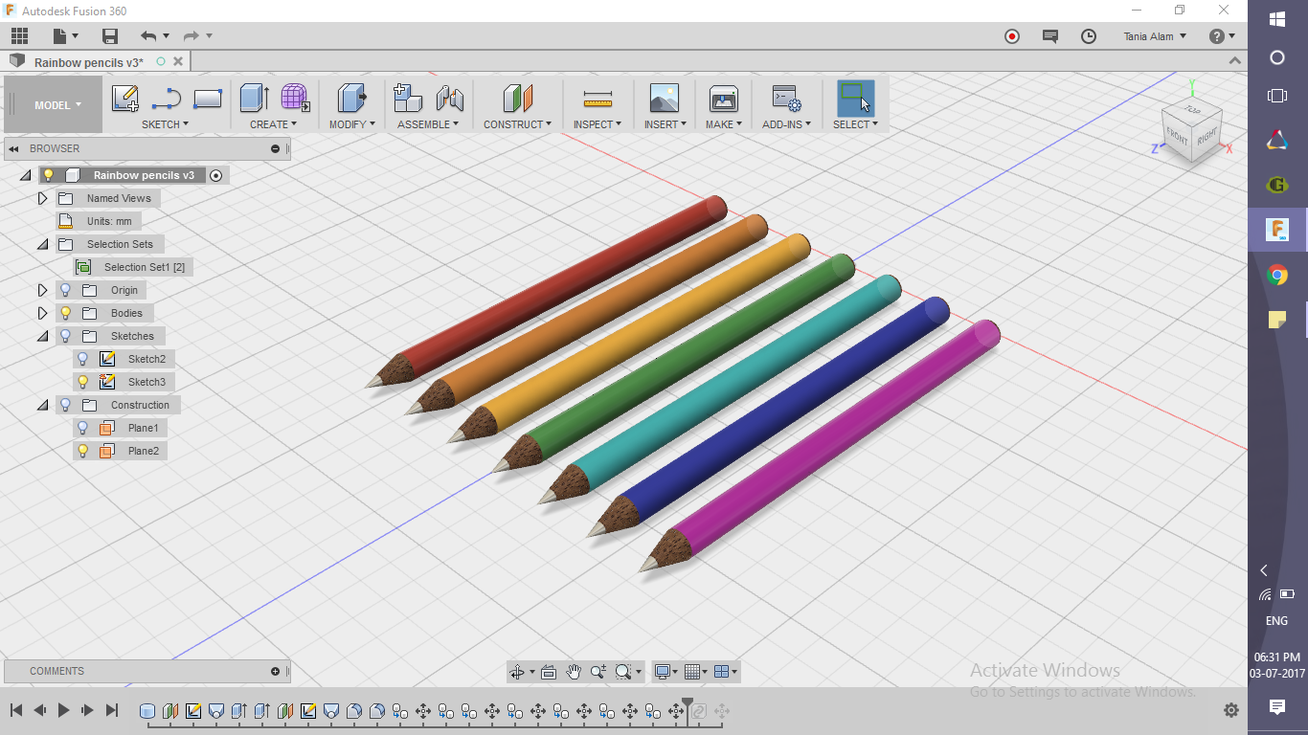The width and height of the screenshot is (1308, 735).
Task: Click the Insert decal image icon
Action: (665, 99)
